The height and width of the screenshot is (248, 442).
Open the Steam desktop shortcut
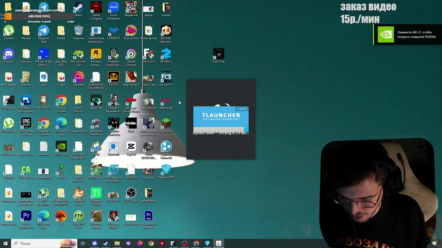78,10
